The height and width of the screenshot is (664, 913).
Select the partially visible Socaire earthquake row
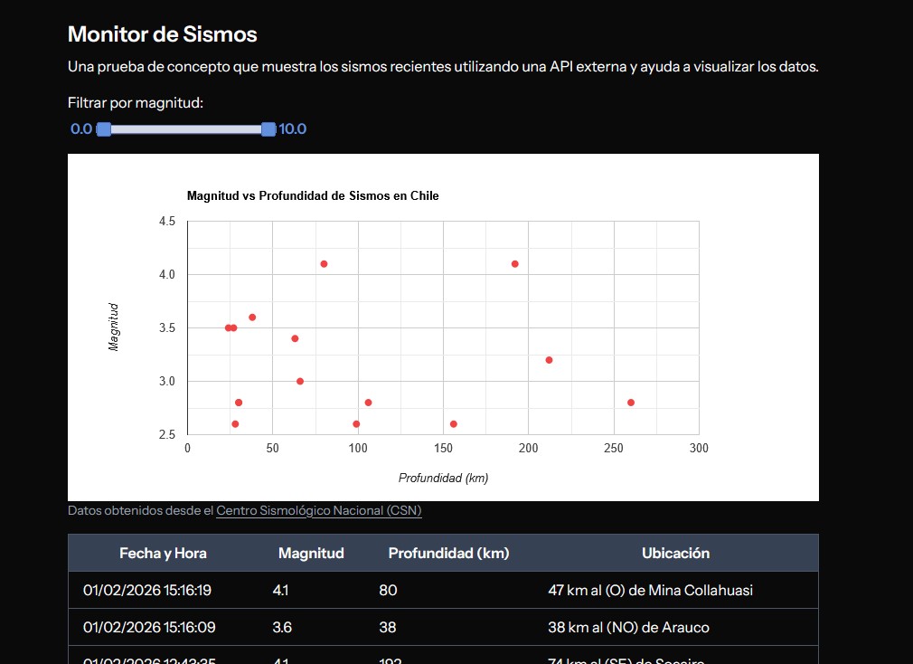coord(442,659)
